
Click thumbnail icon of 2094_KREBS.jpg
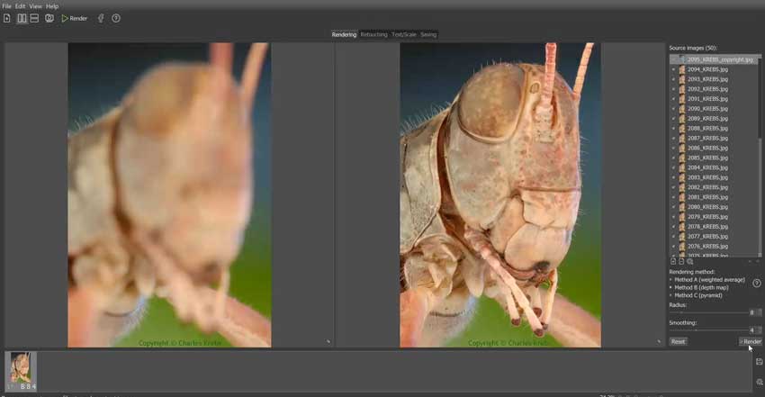tap(682, 69)
